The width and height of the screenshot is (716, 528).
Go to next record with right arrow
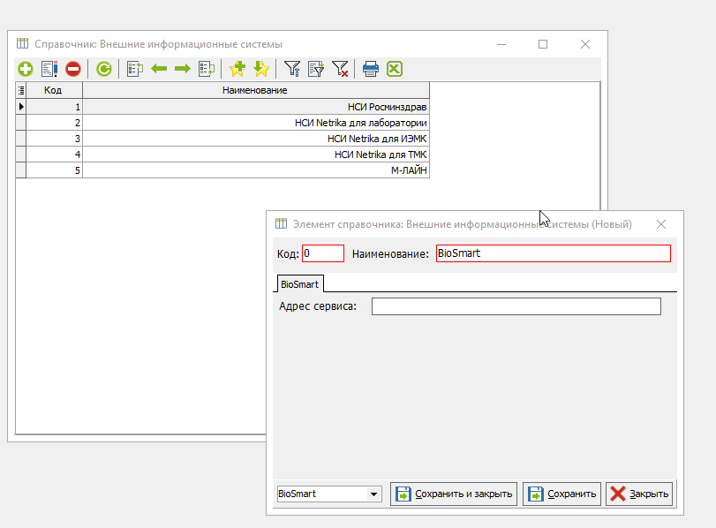click(x=183, y=69)
